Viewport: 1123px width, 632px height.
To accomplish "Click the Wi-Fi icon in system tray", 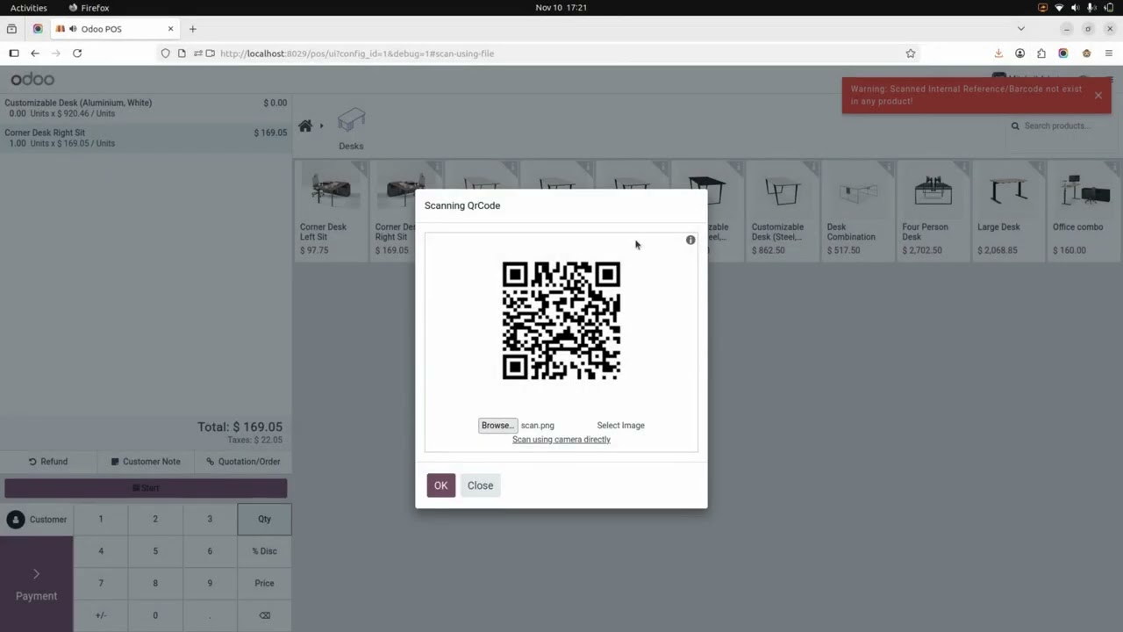I will point(1059,8).
